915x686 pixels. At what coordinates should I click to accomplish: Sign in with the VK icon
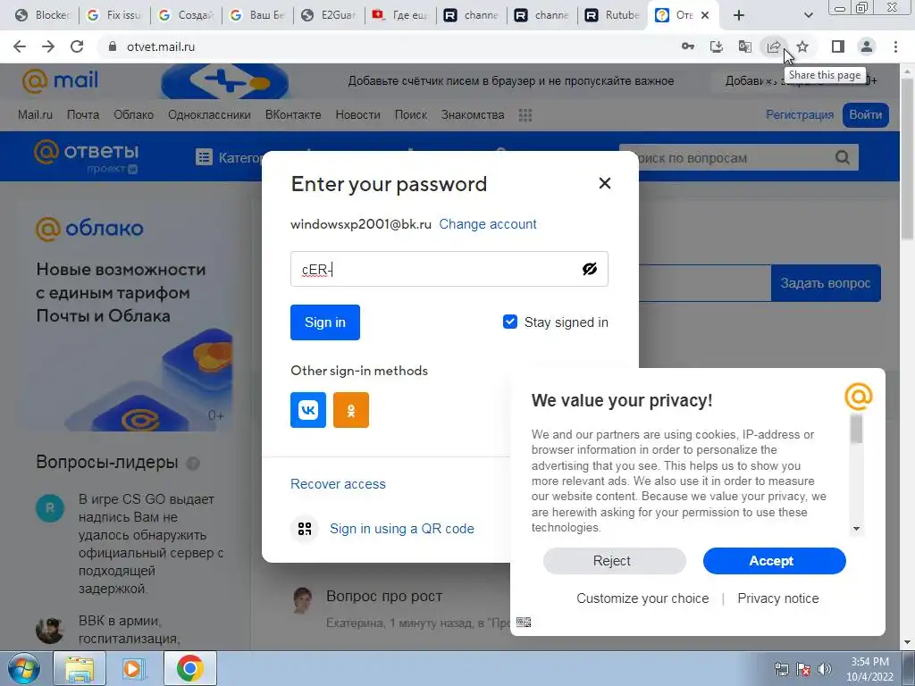click(x=308, y=410)
